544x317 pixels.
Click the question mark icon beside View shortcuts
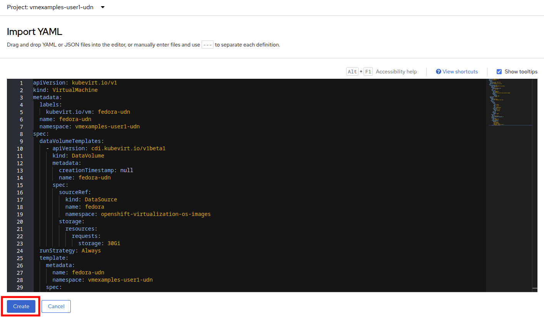[438, 71]
